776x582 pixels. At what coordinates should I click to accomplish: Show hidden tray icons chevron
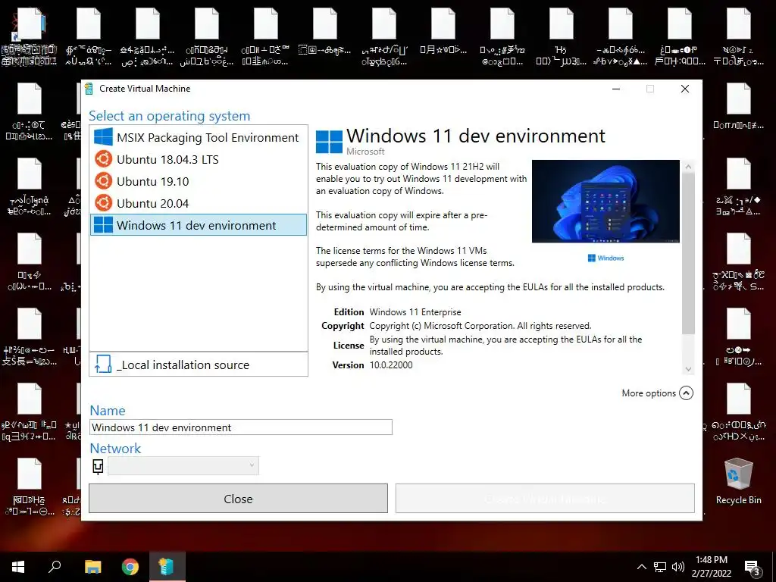point(641,567)
